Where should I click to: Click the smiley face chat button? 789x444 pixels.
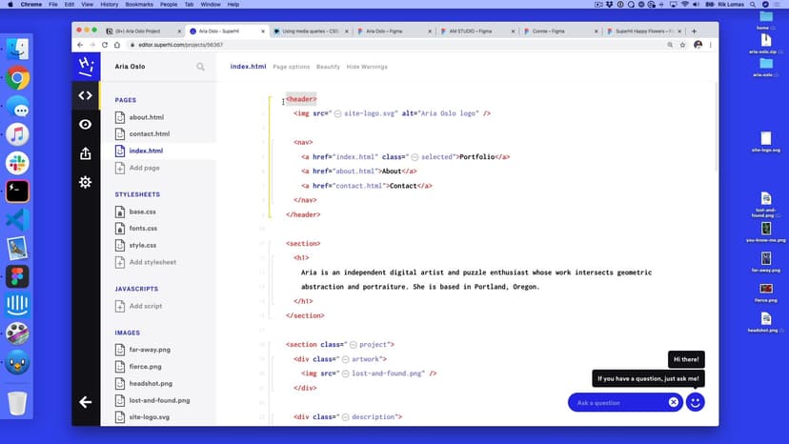(x=696, y=402)
